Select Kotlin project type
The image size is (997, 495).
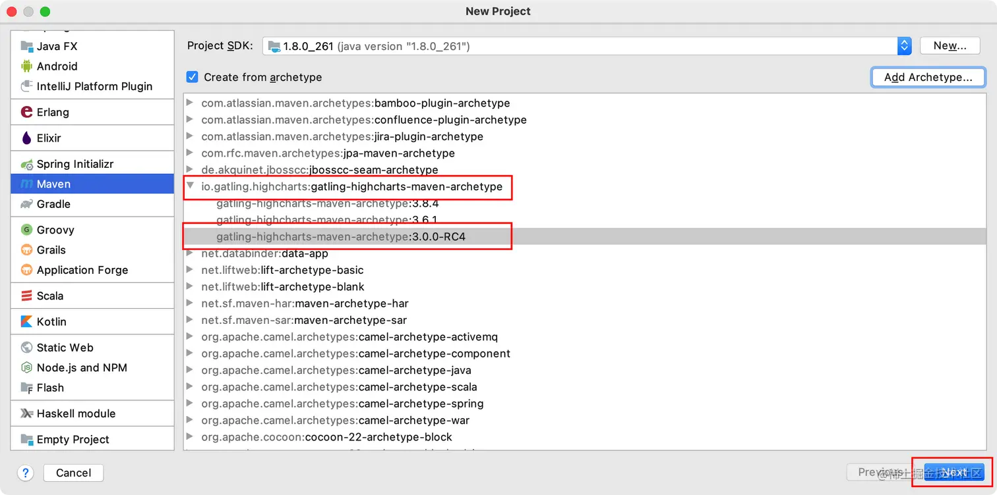click(92, 322)
